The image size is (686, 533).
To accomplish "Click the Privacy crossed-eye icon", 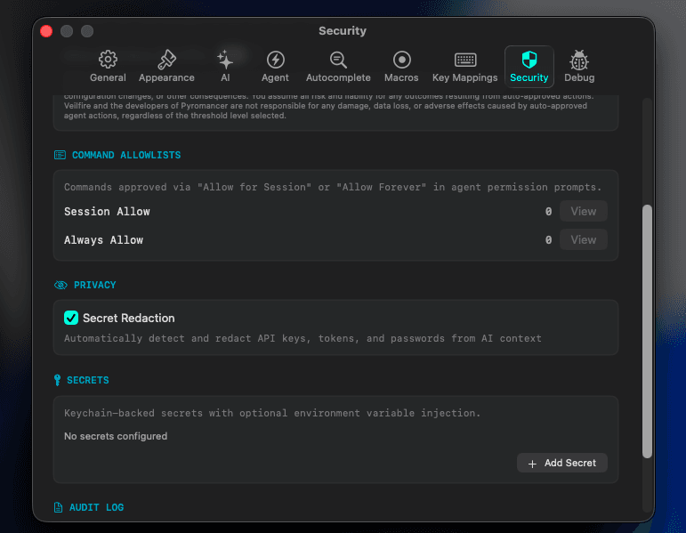I will 61,286.
